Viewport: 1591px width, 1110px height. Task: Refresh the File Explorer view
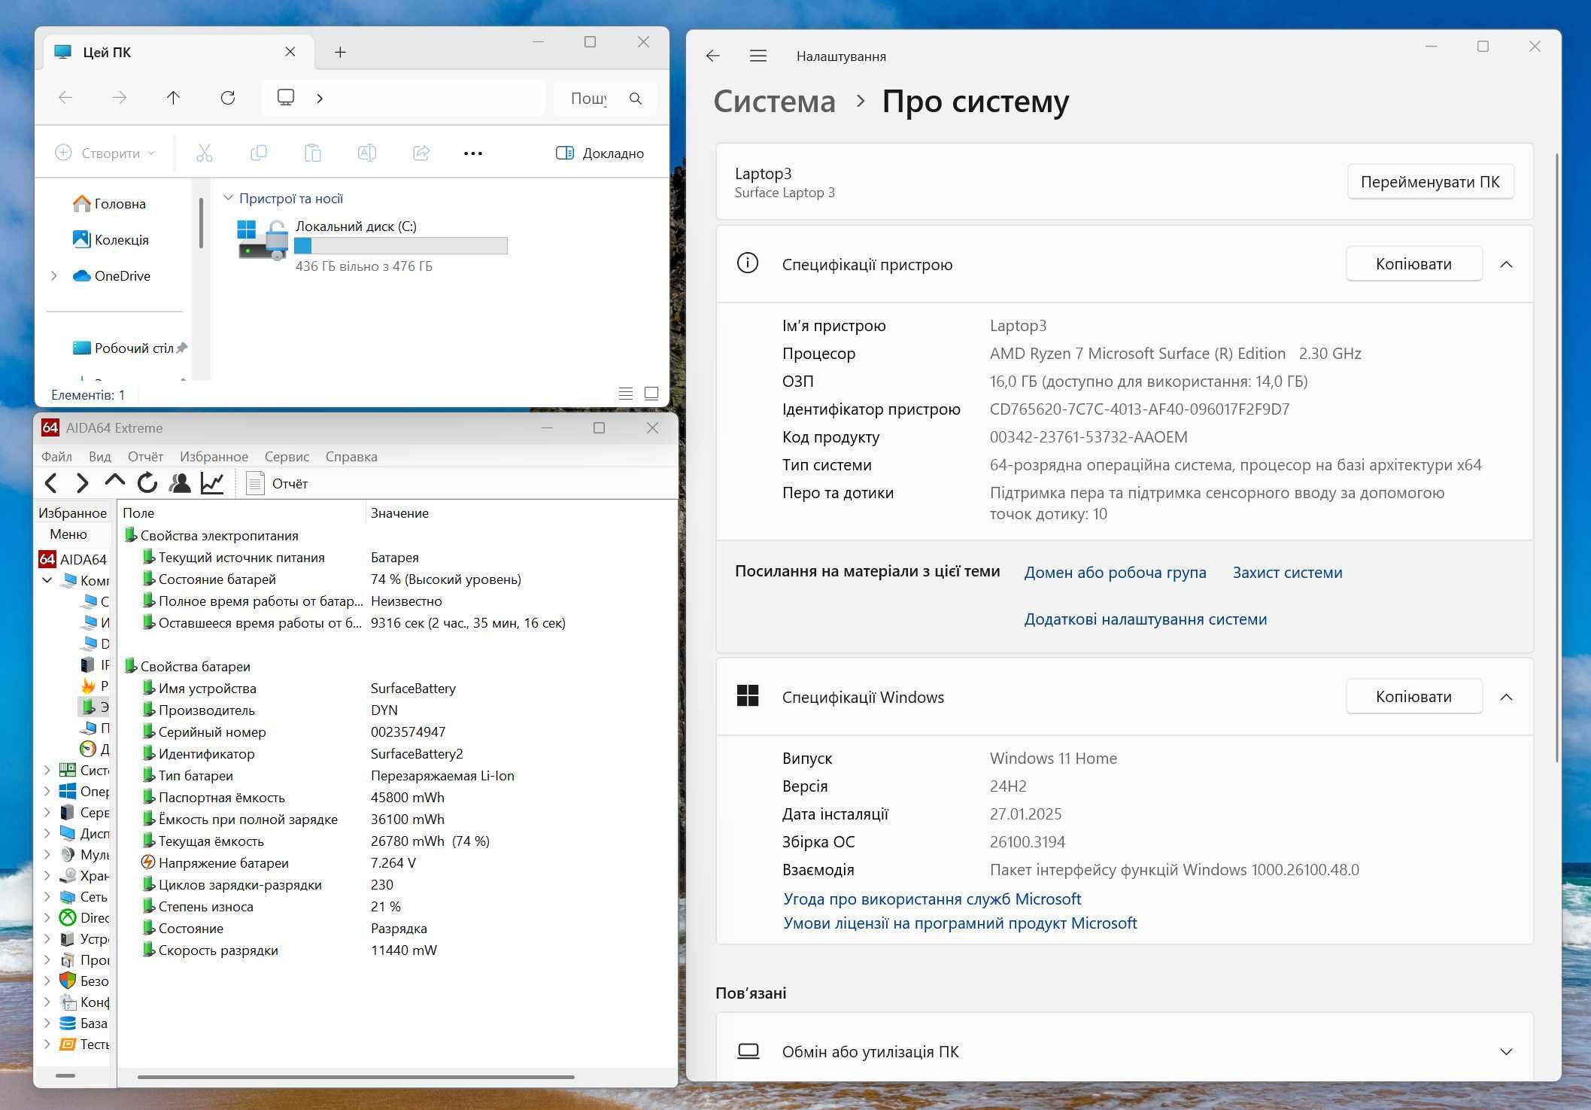coord(228,98)
